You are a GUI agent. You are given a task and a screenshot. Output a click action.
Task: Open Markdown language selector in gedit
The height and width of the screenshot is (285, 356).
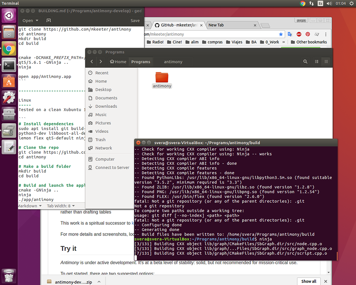tap(30, 206)
